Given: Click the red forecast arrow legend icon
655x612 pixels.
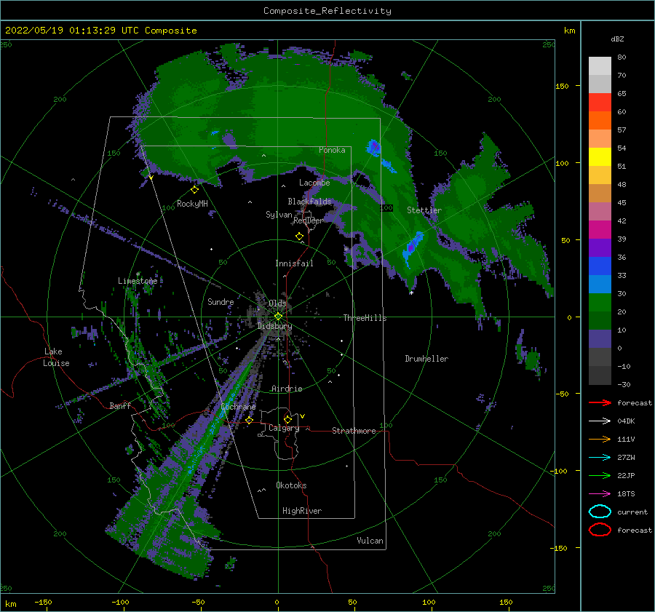Looking at the screenshot, I should [600, 402].
